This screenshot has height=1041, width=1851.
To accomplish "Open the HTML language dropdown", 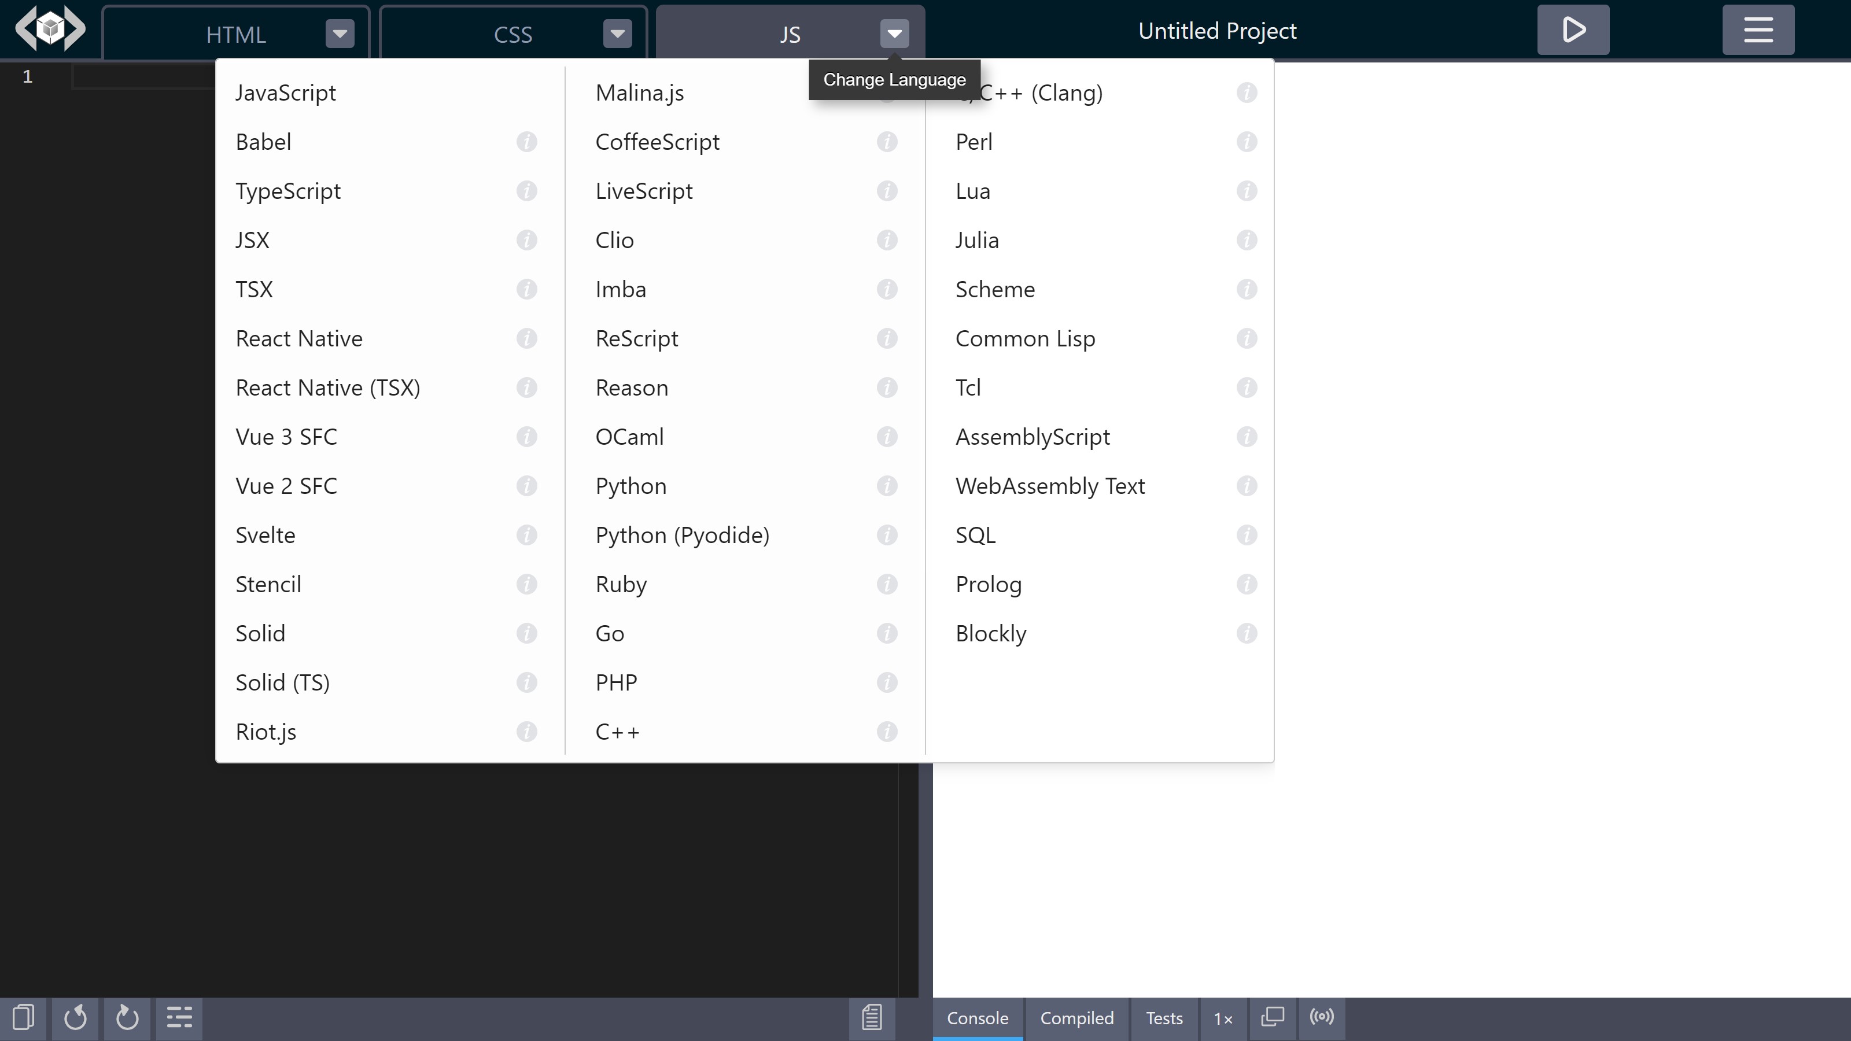I will pyautogui.click(x=338, y=33).
